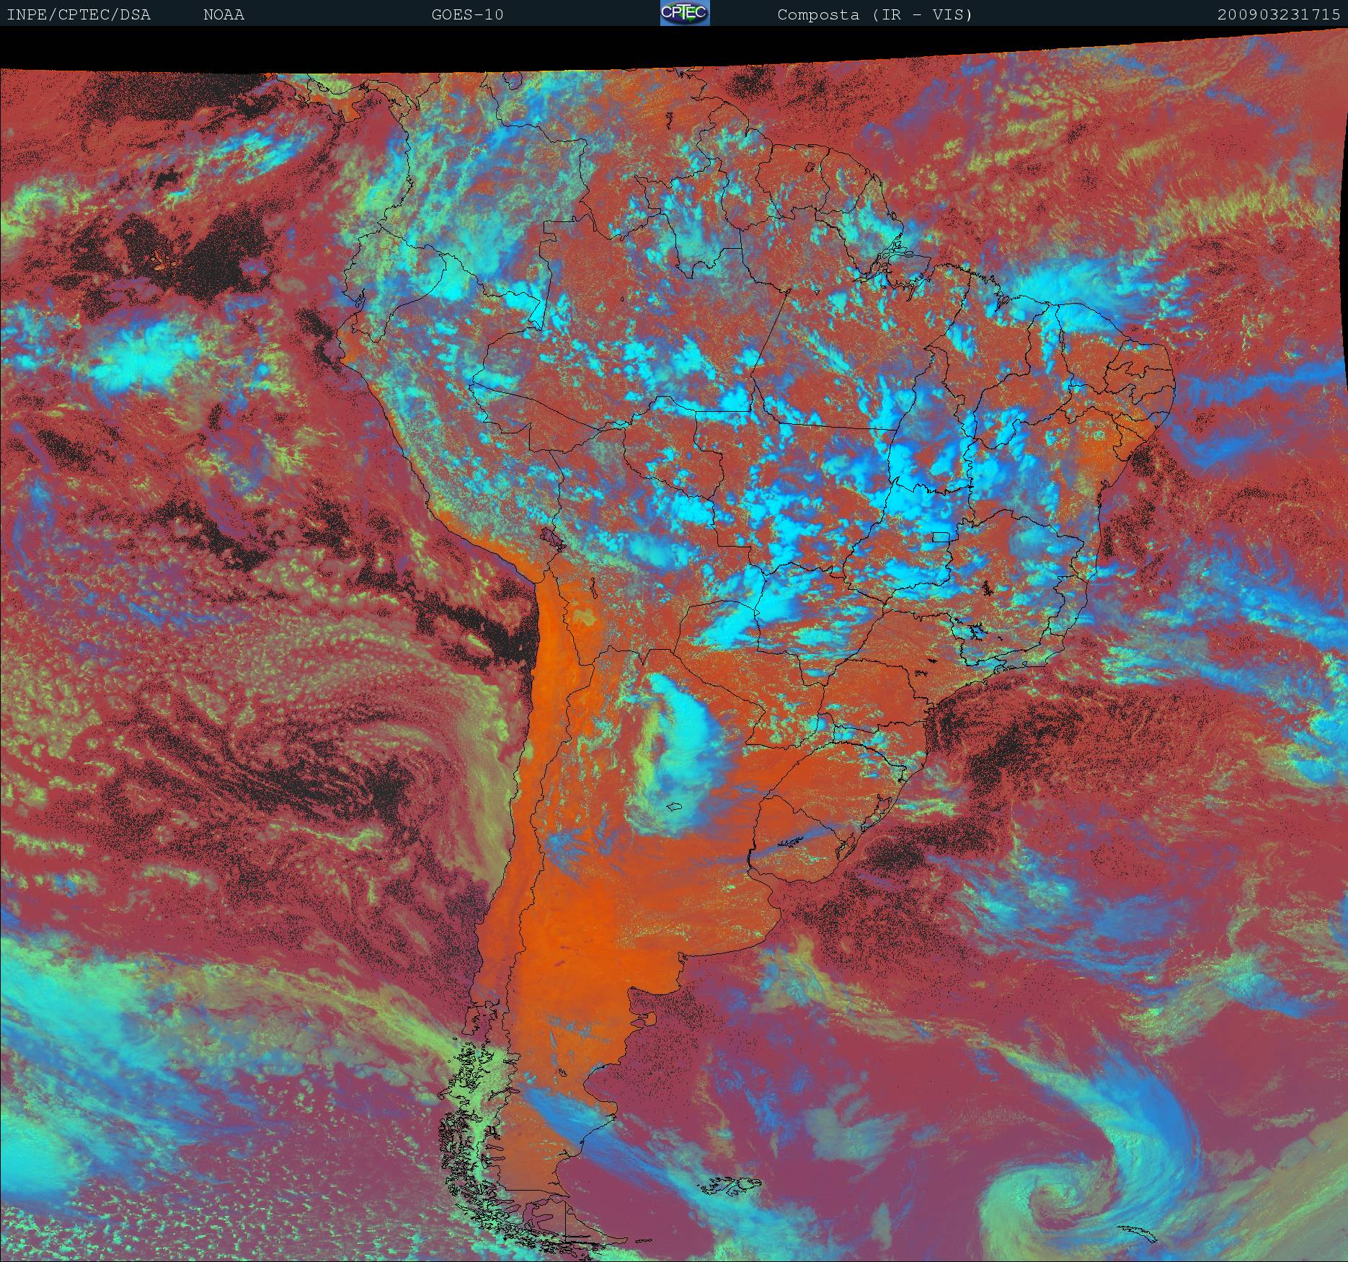Click the timestamp '200903231715'
Image resolution: width=1348 pixels, height=1262 pixels.
[1279, 14]
